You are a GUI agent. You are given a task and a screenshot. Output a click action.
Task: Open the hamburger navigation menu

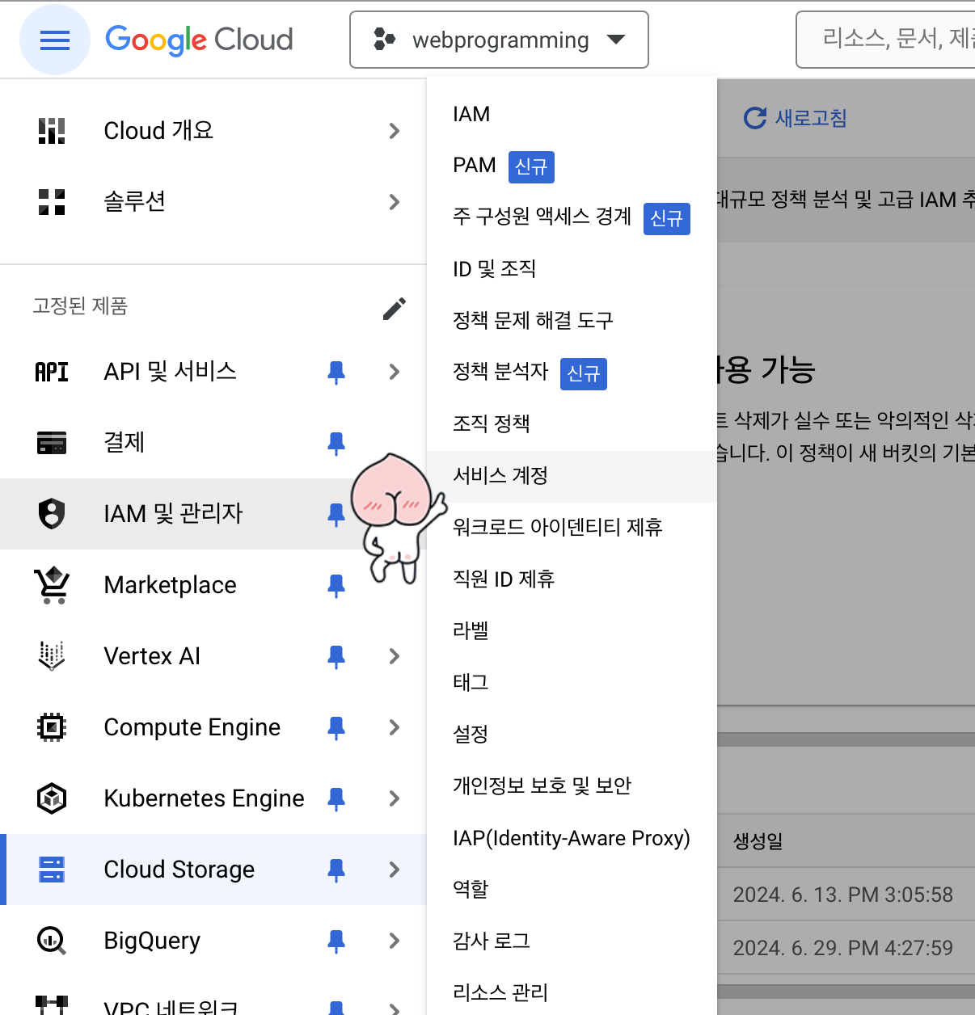click(x=55, y=40)
